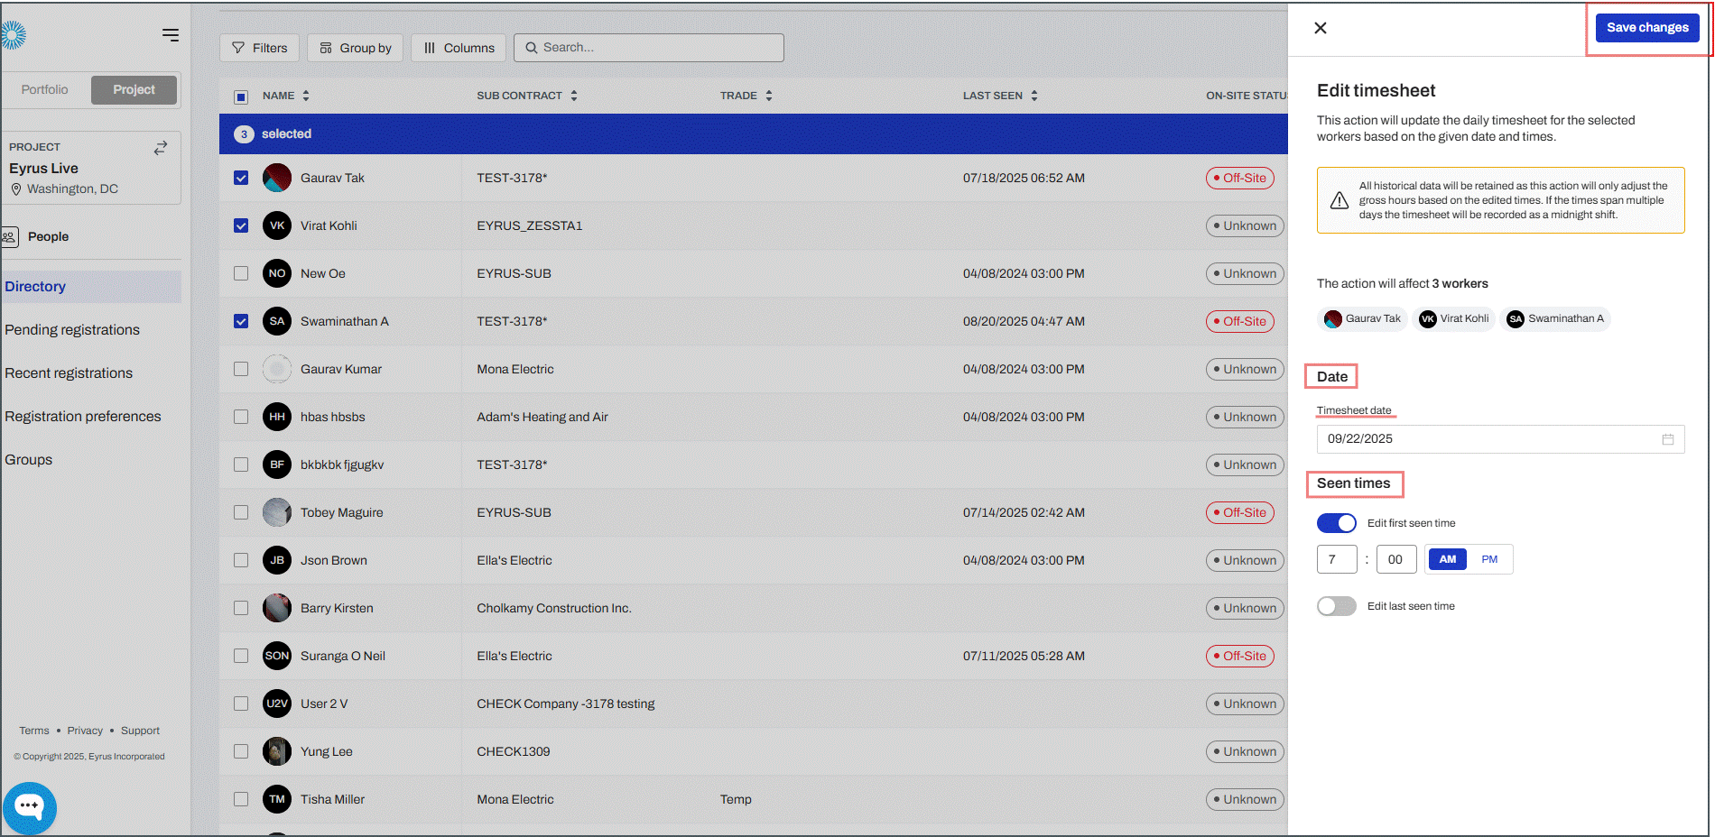Image resolution: width=1715 pixels, height=837 pixels.
Task: Click the hbas hbsbs HH avatar
Action: point(277,417)
